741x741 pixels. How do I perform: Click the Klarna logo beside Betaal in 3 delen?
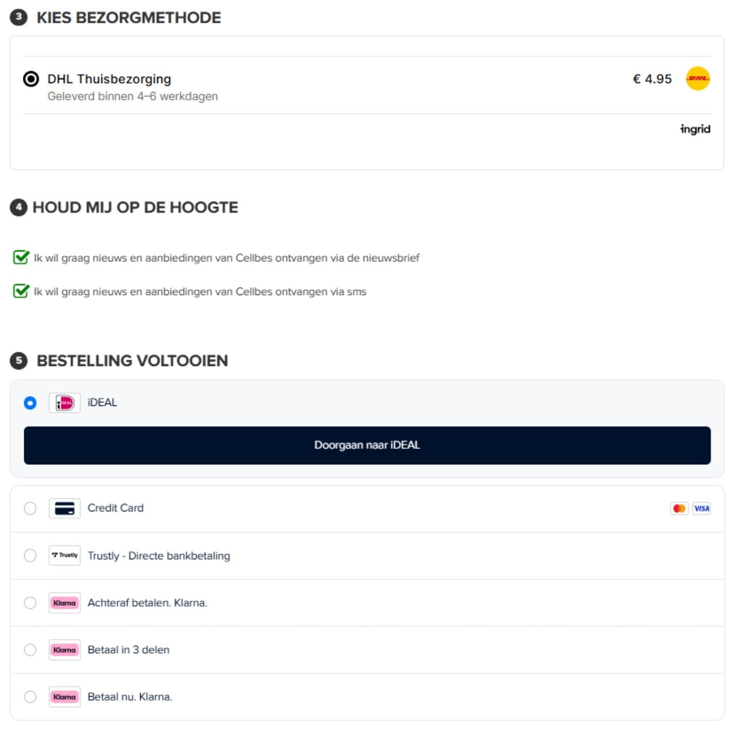coord(65,650)
